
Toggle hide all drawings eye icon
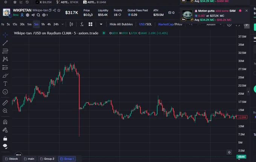click(x=5, y=146)
